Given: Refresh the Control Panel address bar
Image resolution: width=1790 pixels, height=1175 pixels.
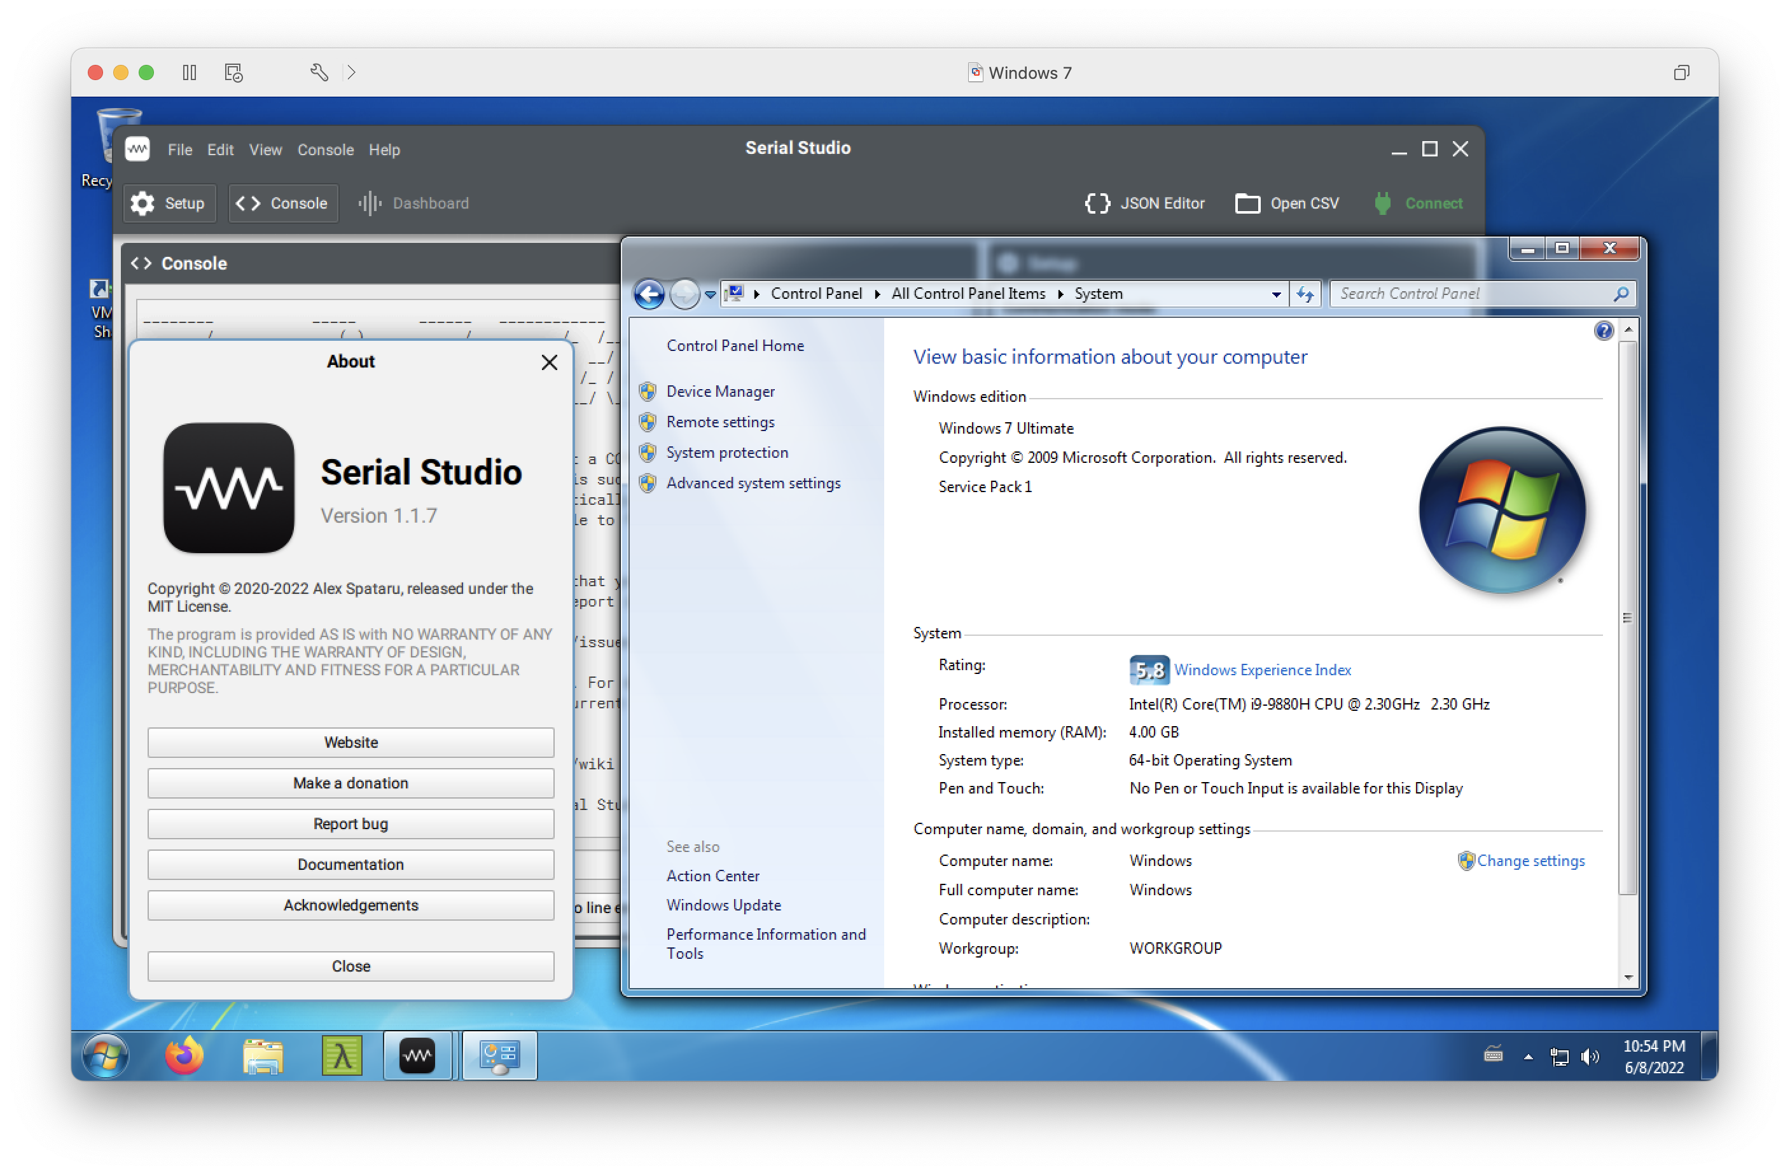Looking at the screenshot, I should click(x=1305, y=294).
